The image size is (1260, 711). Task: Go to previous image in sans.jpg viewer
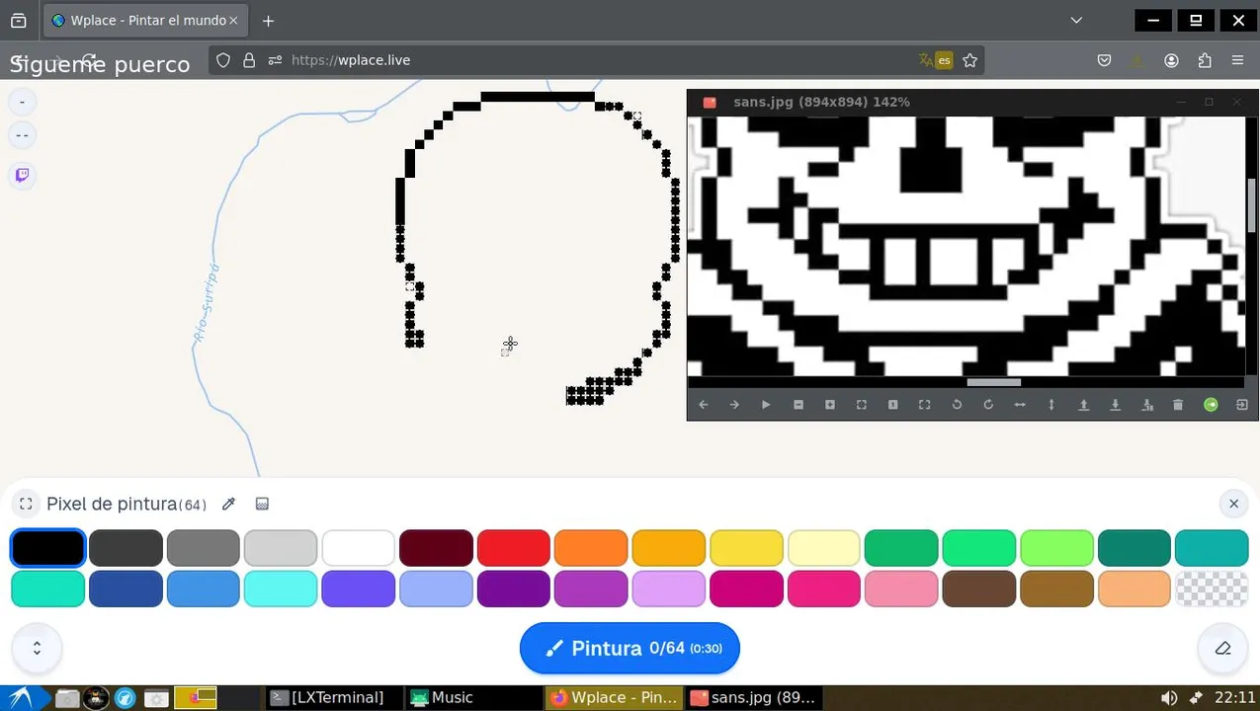704,405
